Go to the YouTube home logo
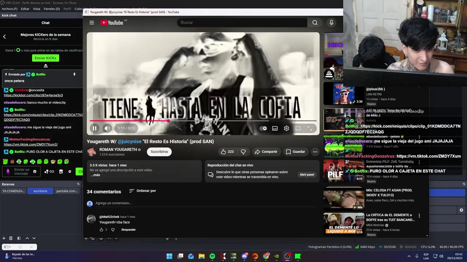The width and height of the screenshot is (467, 262). [x=112, y=23]
